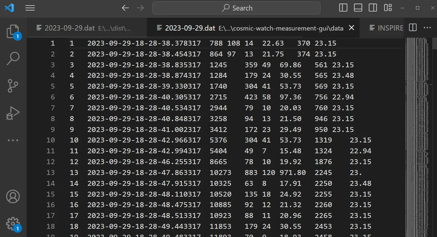
Task: Maximize the VS Code window
Action: coord(417,8)
